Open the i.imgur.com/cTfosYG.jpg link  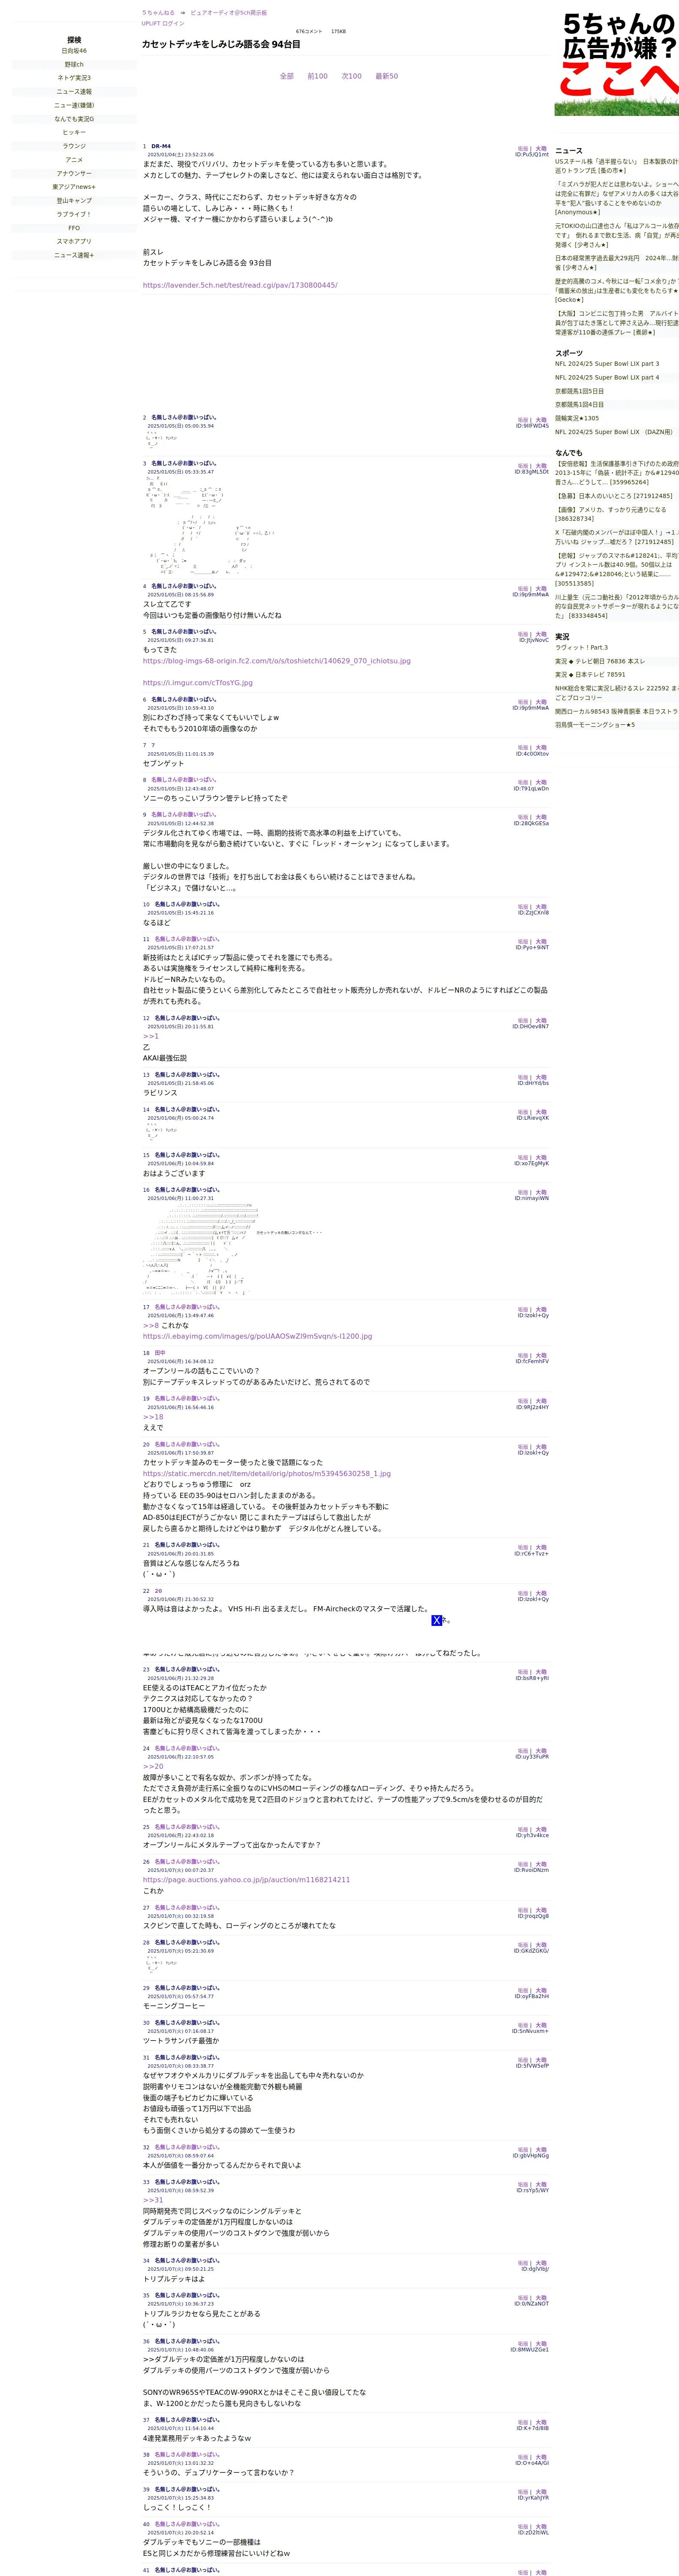(198, 683)
